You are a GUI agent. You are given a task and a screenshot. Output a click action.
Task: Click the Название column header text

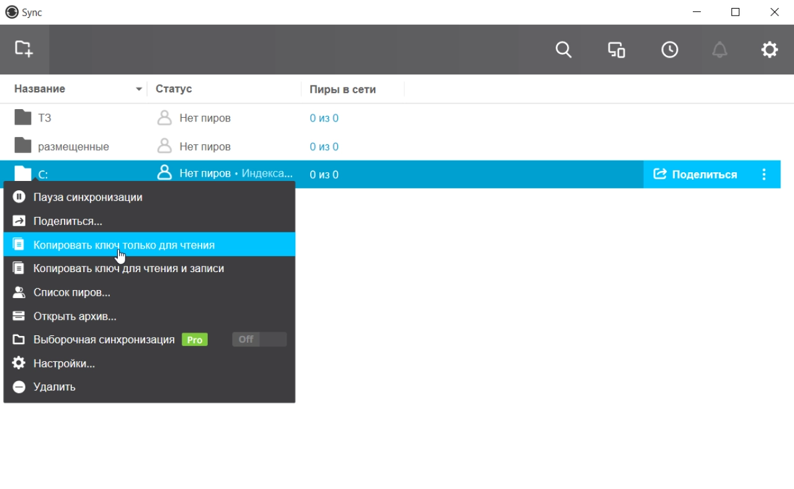click(40, 89)
